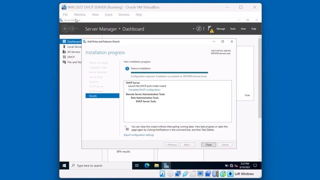The width and height of the screenshot is (320, 180).
Task: Click the Complete DHCP configuration link
Action: [144, 89]
